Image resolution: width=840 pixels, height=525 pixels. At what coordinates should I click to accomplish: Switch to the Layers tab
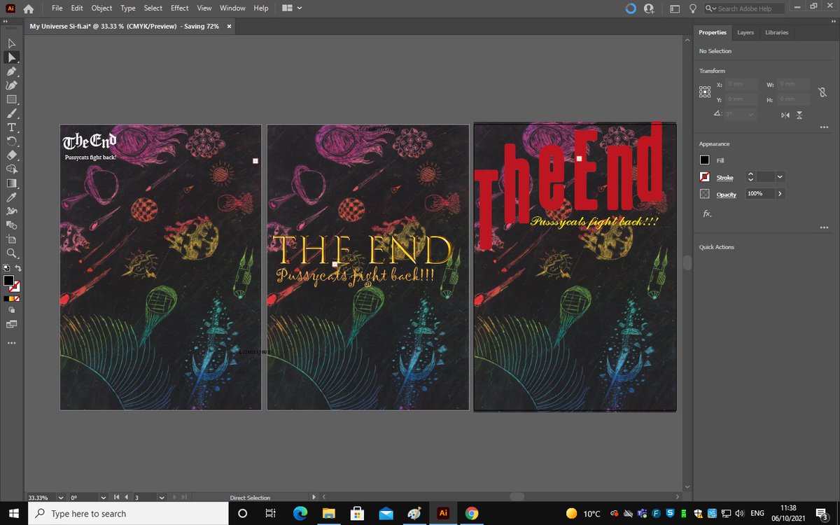tap(745, 32)
